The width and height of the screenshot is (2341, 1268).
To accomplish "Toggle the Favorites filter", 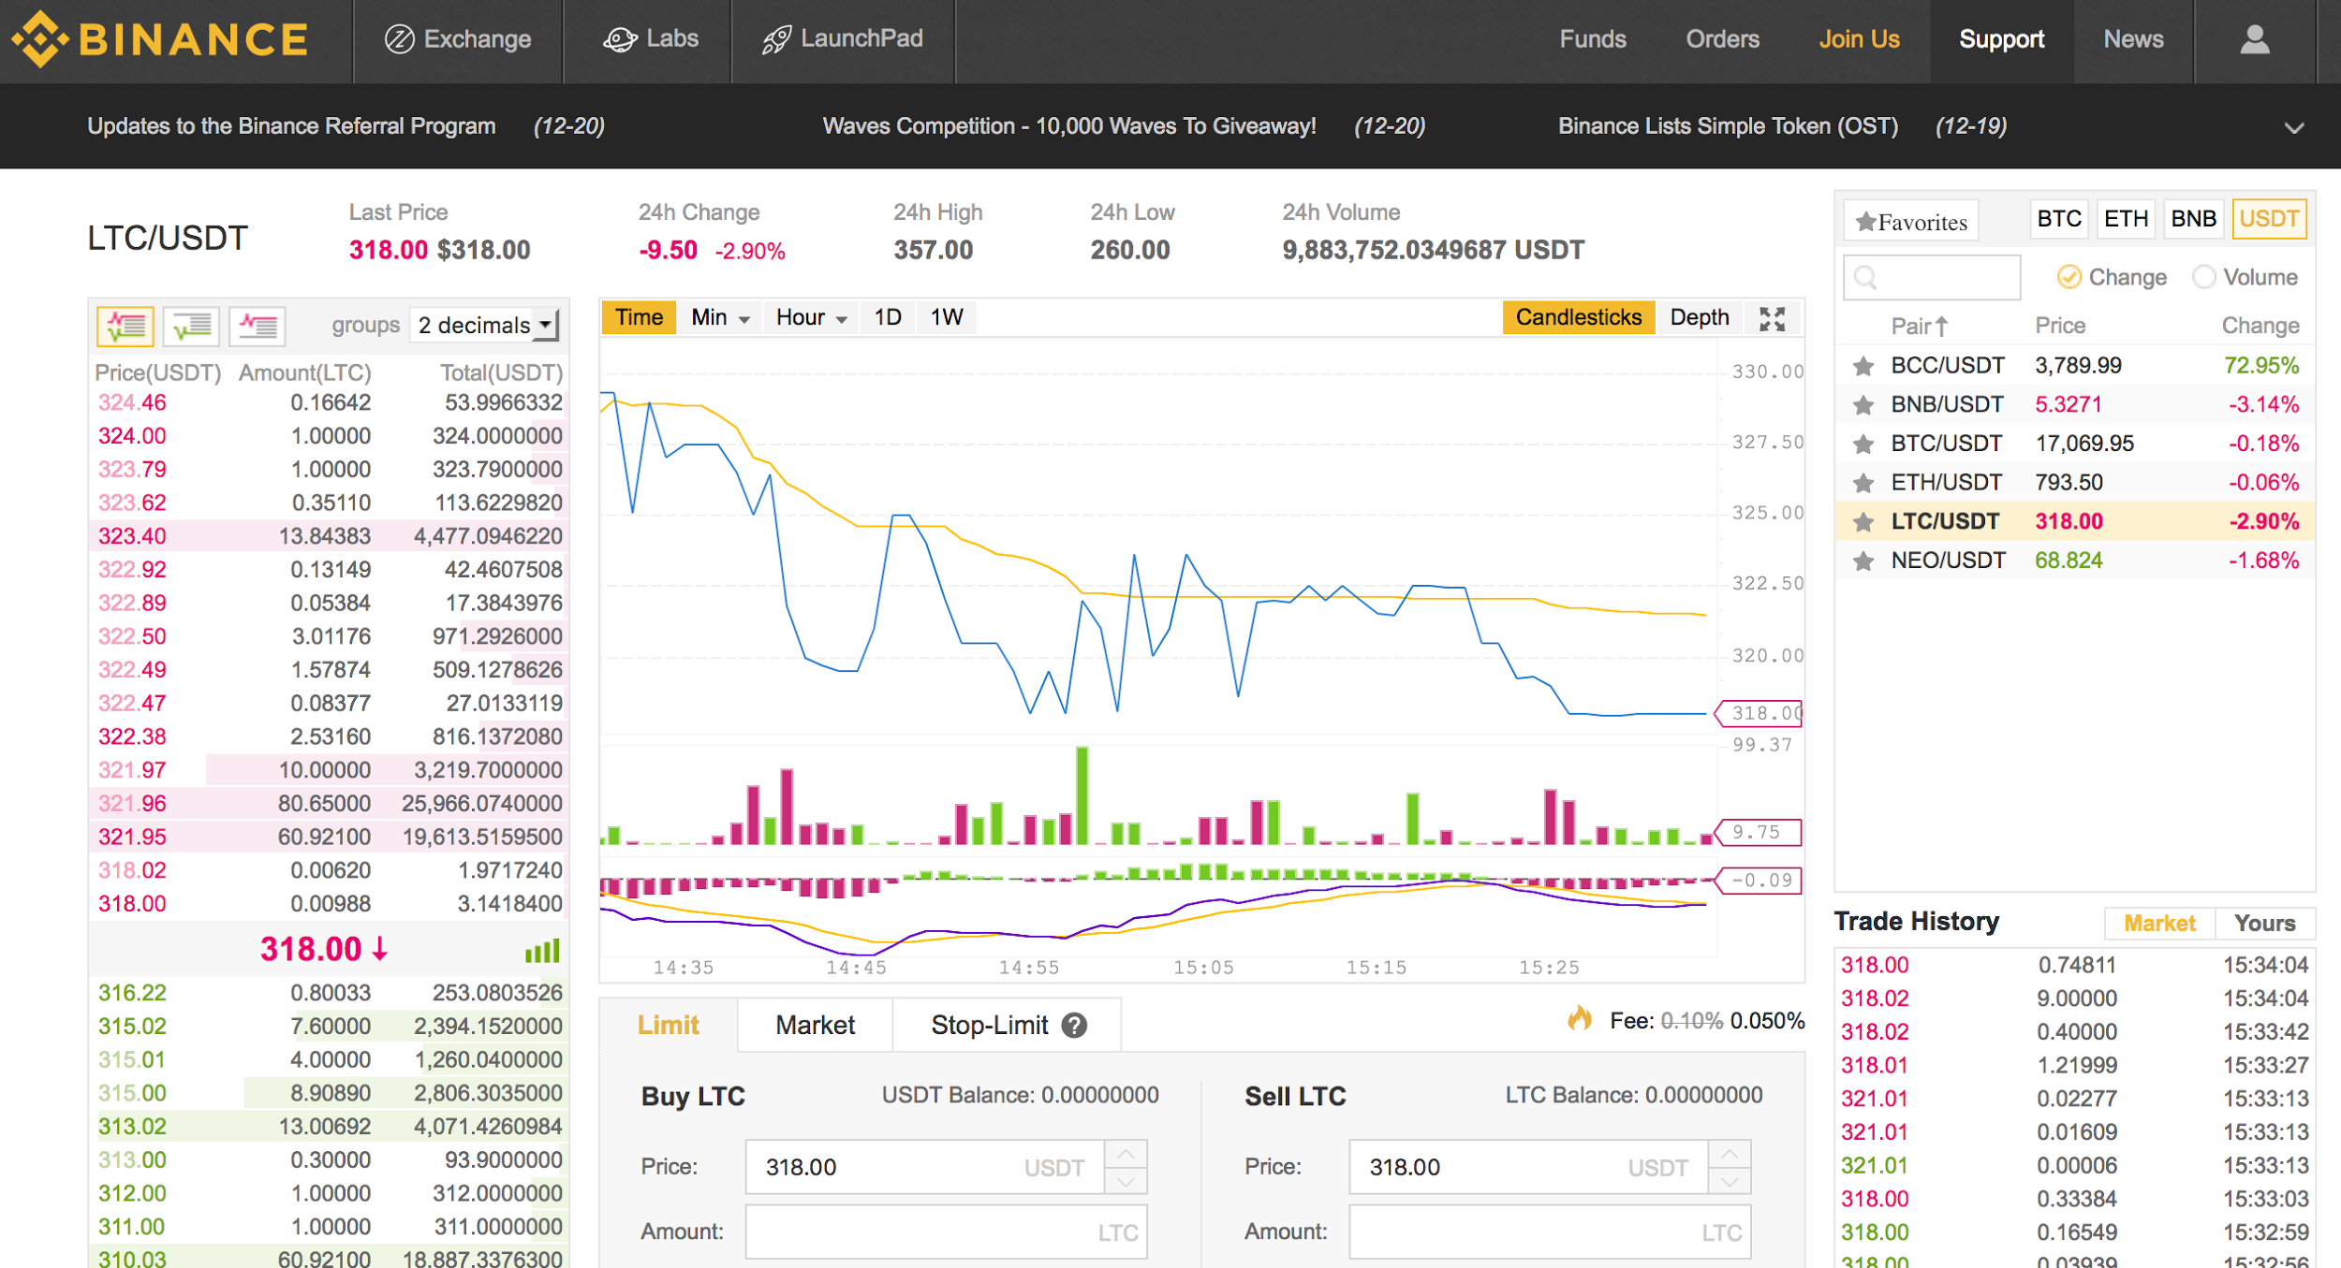I will [1911, 222].
